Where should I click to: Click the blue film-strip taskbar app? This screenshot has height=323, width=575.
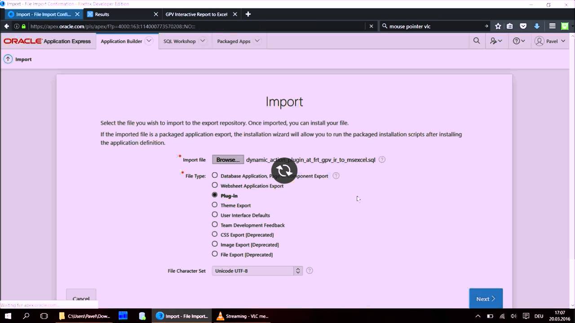123,316
